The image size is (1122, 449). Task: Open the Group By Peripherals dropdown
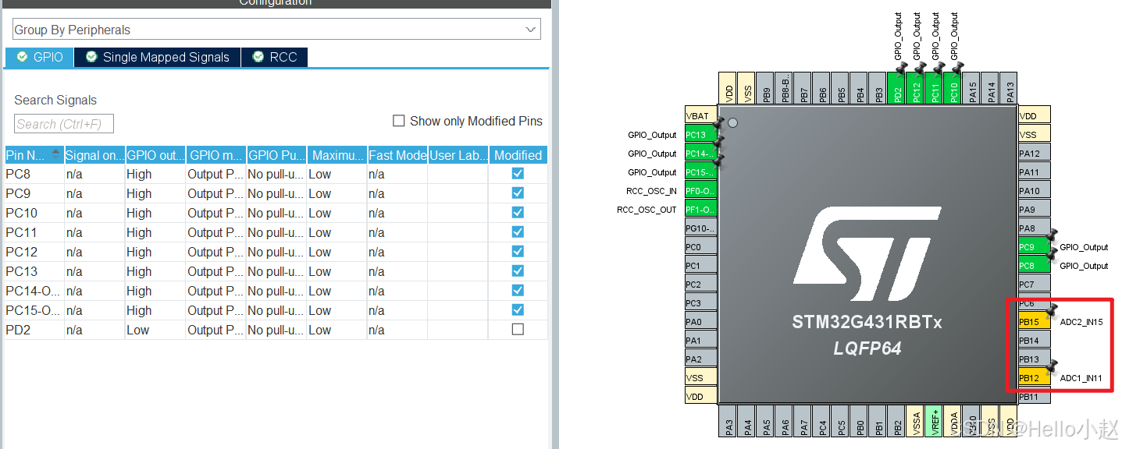click(x=276, y=30)
